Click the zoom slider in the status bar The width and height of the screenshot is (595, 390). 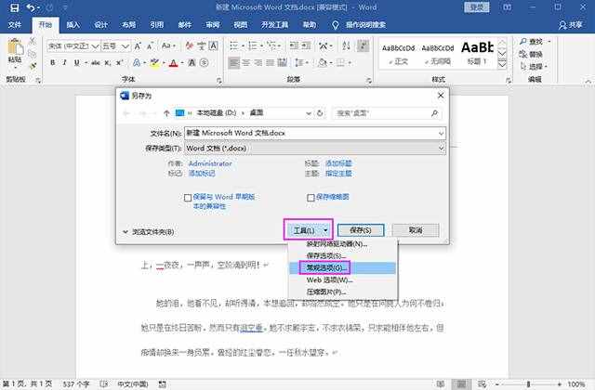coord(528,384)
